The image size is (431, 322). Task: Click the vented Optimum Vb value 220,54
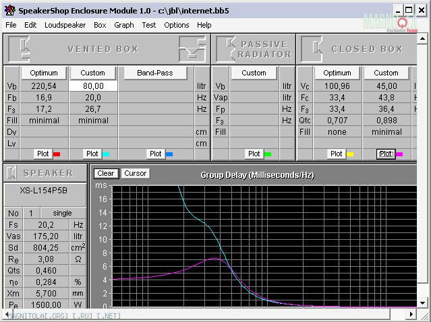pos(44,86)
